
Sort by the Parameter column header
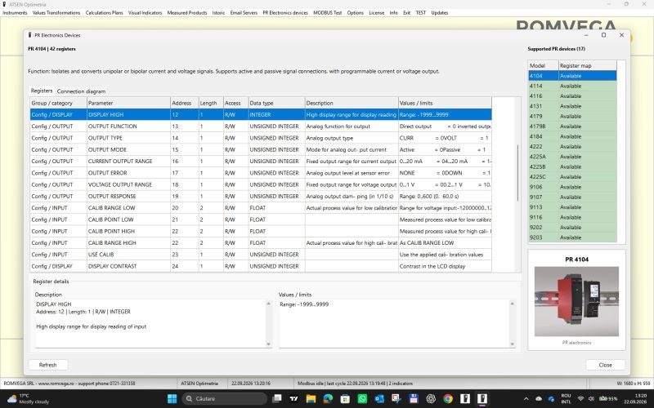[x=128, y=103]
